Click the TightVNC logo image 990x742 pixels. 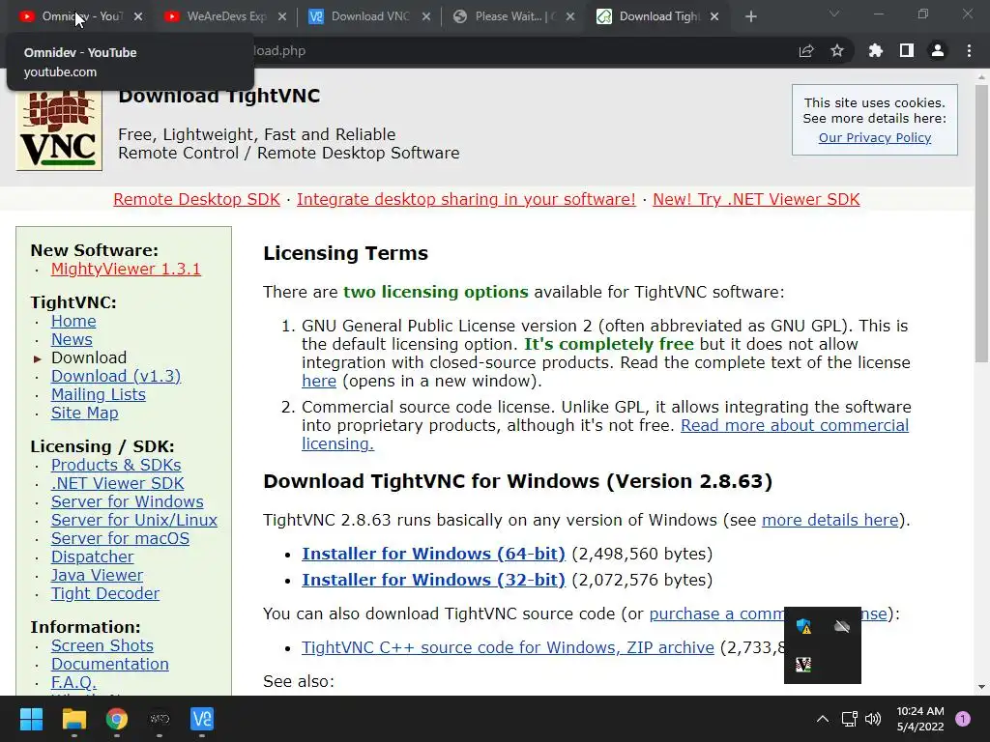tap(59, 130)
